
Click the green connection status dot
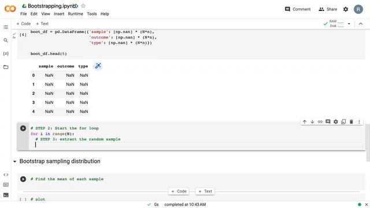360,205
